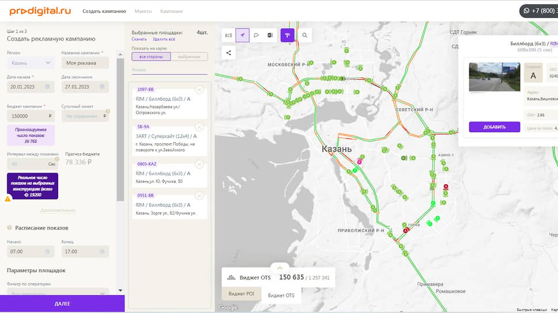This screenshot has width=558, height=313.
Task: Open the time picker for Начало 07:00
Action: pyautogui.click(x=47, y=251)
